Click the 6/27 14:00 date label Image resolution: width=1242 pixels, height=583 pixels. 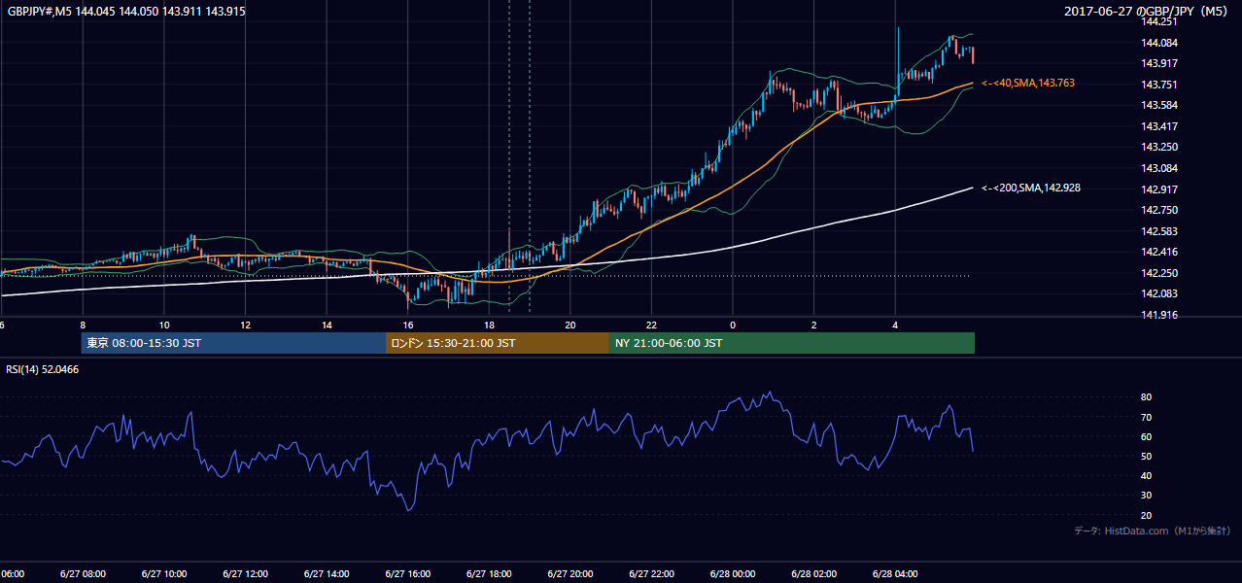[327, 574]
